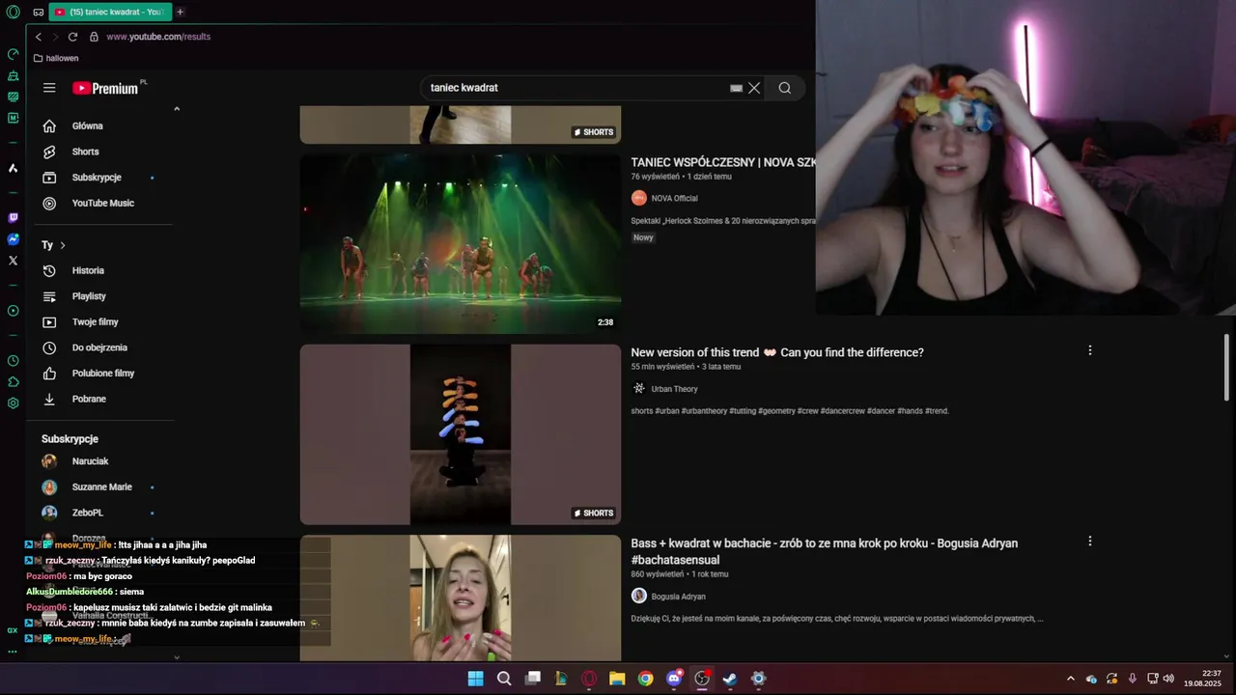Open Windows Start menu
1236x695 pixels.
pyautogui.click(x=475, y=679)
